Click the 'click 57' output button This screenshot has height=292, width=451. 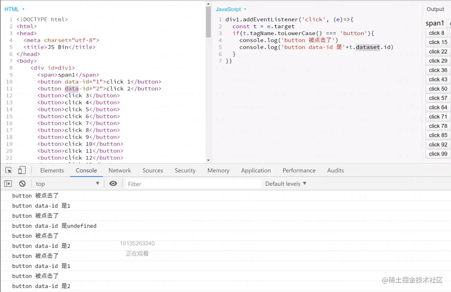pos(438,98)
